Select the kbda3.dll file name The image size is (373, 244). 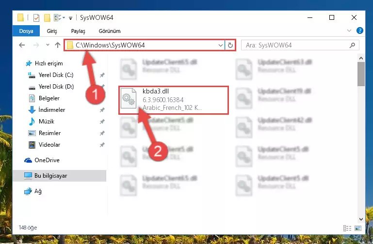pos(156,91)
